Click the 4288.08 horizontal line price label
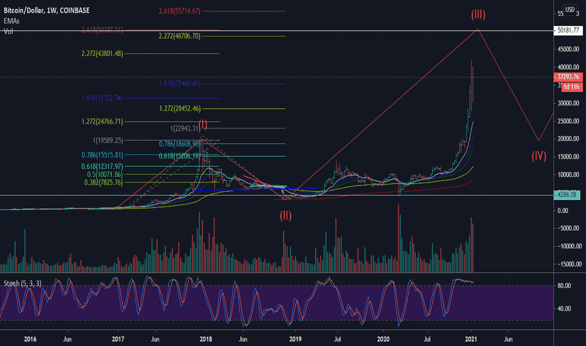This screenshot has width=586, height=346. coord(567,195)
